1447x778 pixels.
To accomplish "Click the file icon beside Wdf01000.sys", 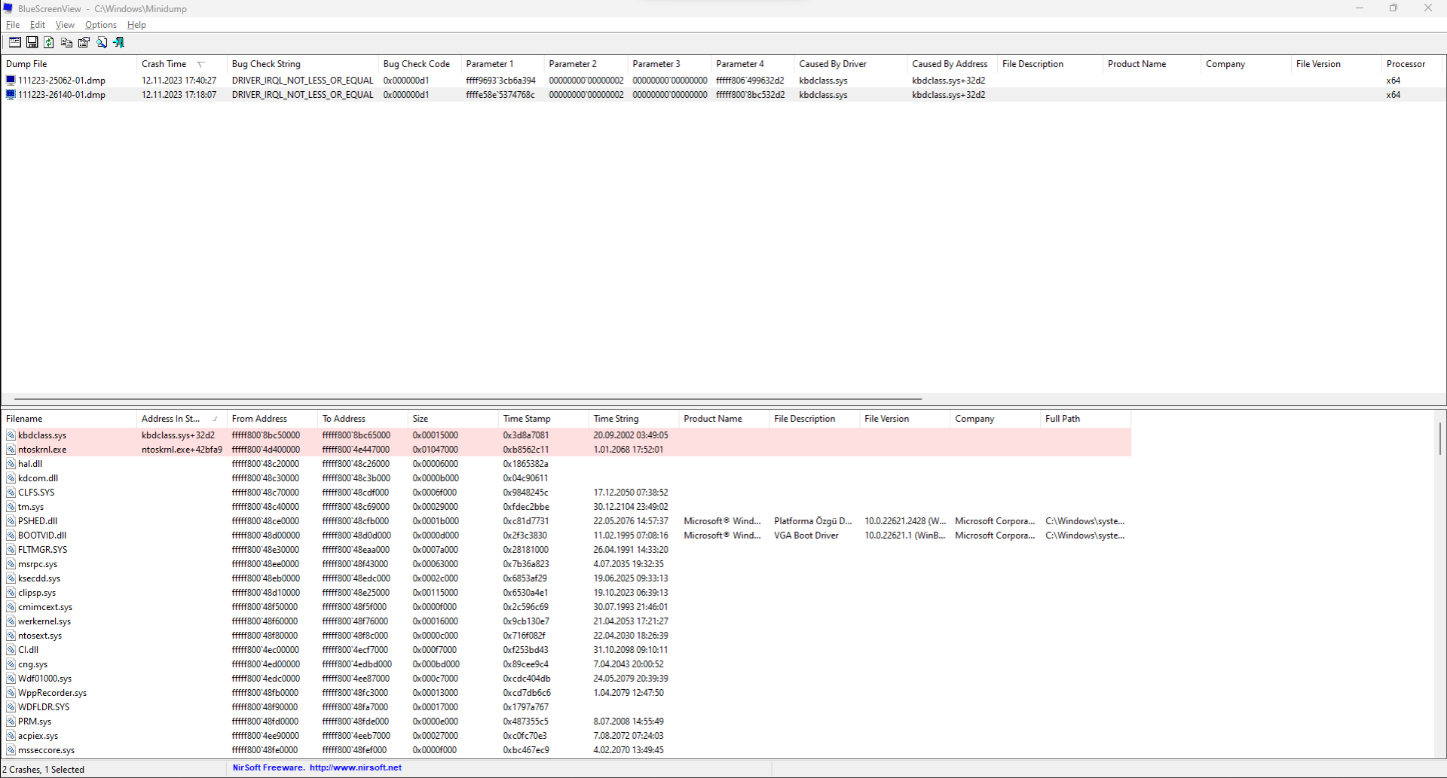I will pyautogui.click(x=11, y=679).
